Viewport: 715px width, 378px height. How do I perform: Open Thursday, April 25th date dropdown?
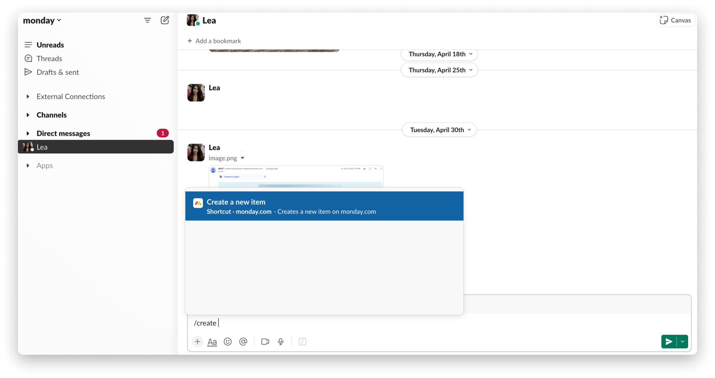tap(439, 70)
